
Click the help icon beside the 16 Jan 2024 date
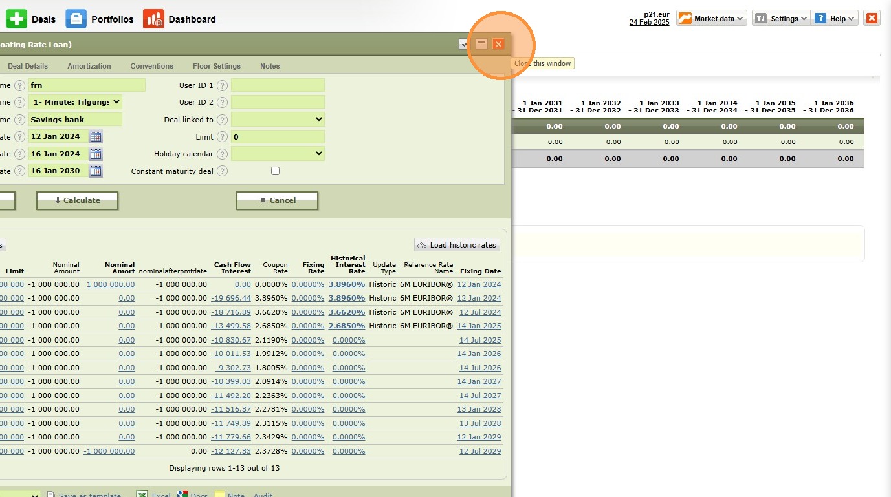click(19, 154)
